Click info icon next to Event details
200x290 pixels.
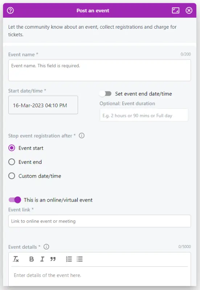[x=46, y=247]
